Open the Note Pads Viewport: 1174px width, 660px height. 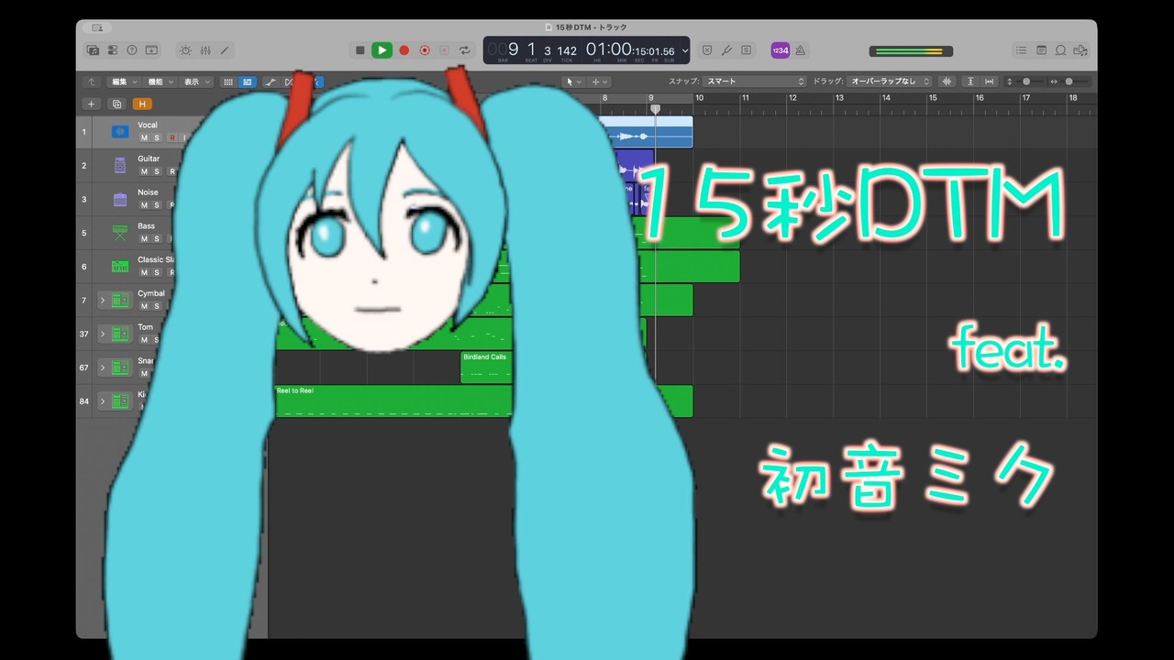click(x=1042, y=50)
